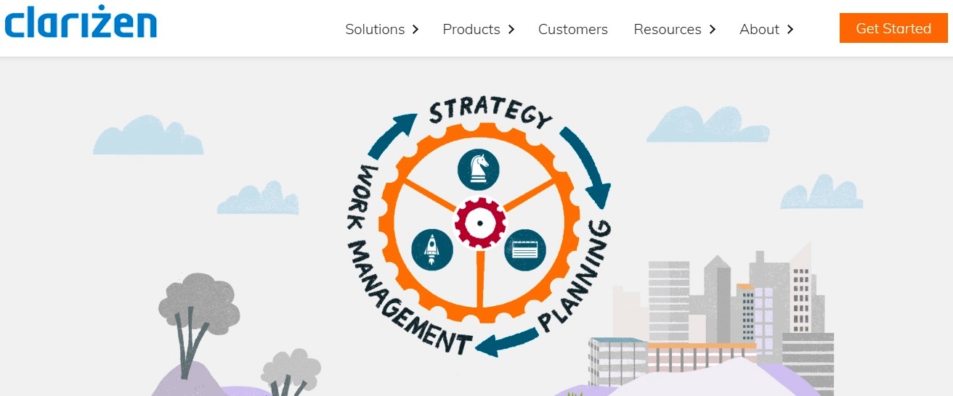Click the rocket work management icon

point(431,249)
